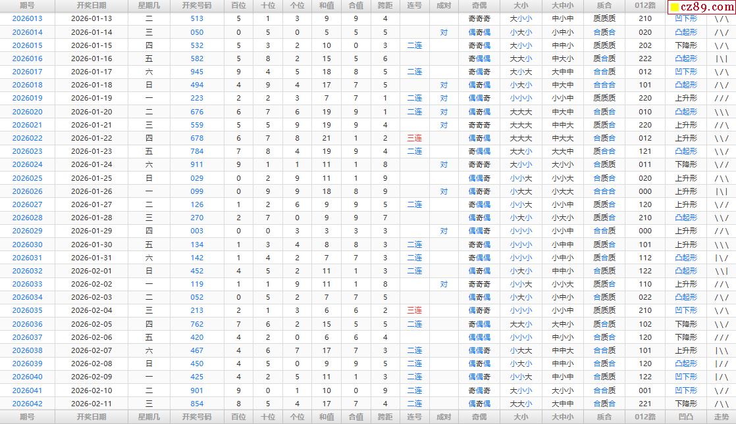Image resolution: width=736 pixels, height=424 pixels.
Task: Click winning number 119 in row 2026033
Action: [197, 285]
